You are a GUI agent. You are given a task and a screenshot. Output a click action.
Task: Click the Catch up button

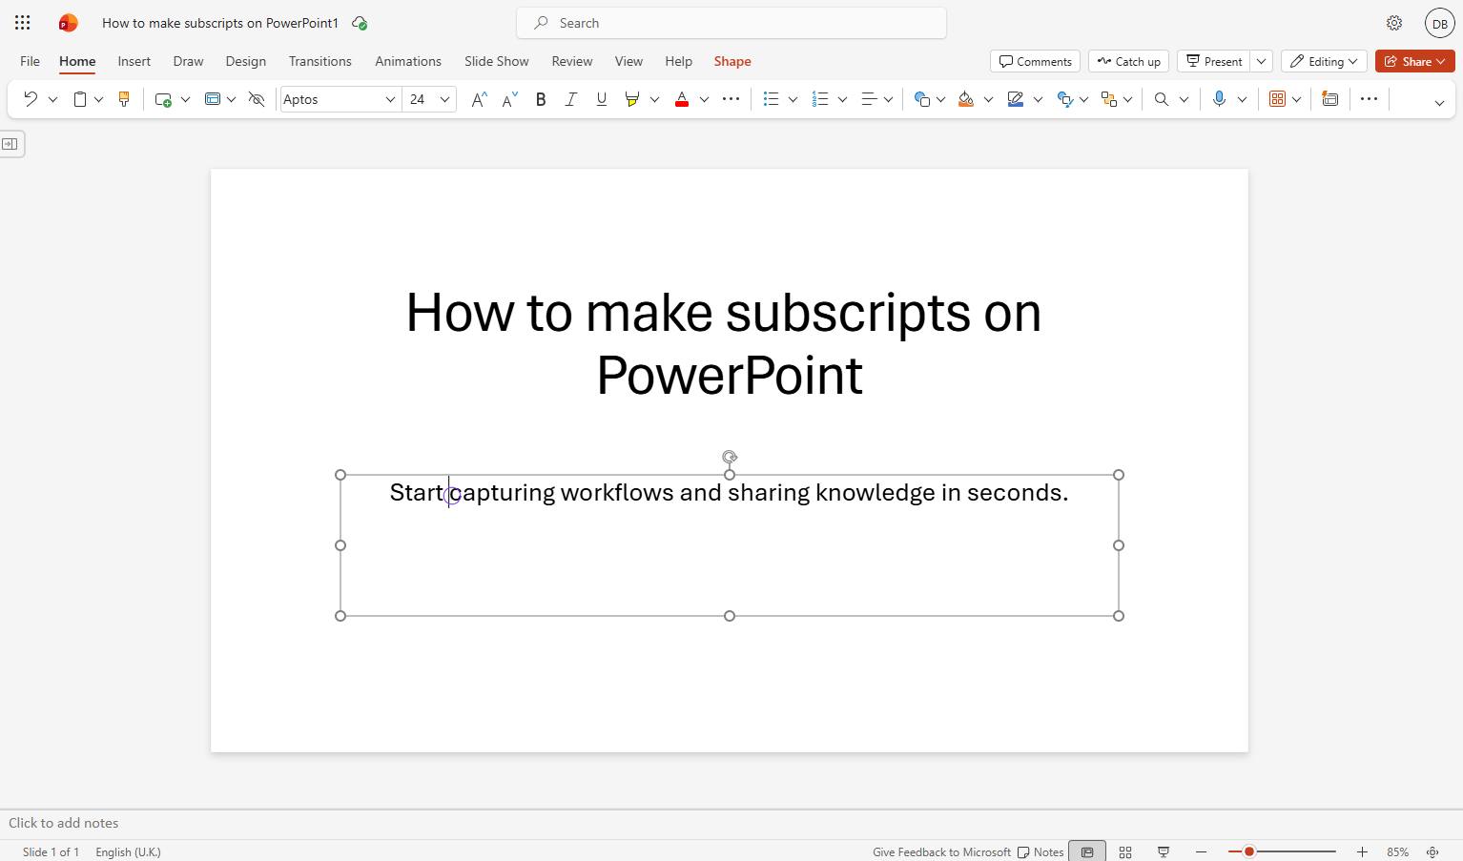tap(1129, 61)
